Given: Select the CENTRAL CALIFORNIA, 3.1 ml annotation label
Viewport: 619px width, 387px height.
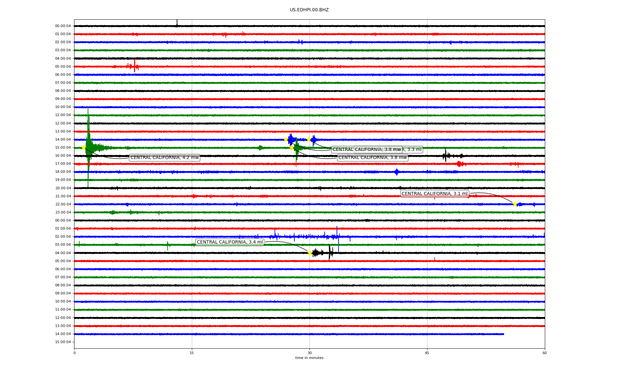Looking at the screenshot, I should click(x=434, y=194).
